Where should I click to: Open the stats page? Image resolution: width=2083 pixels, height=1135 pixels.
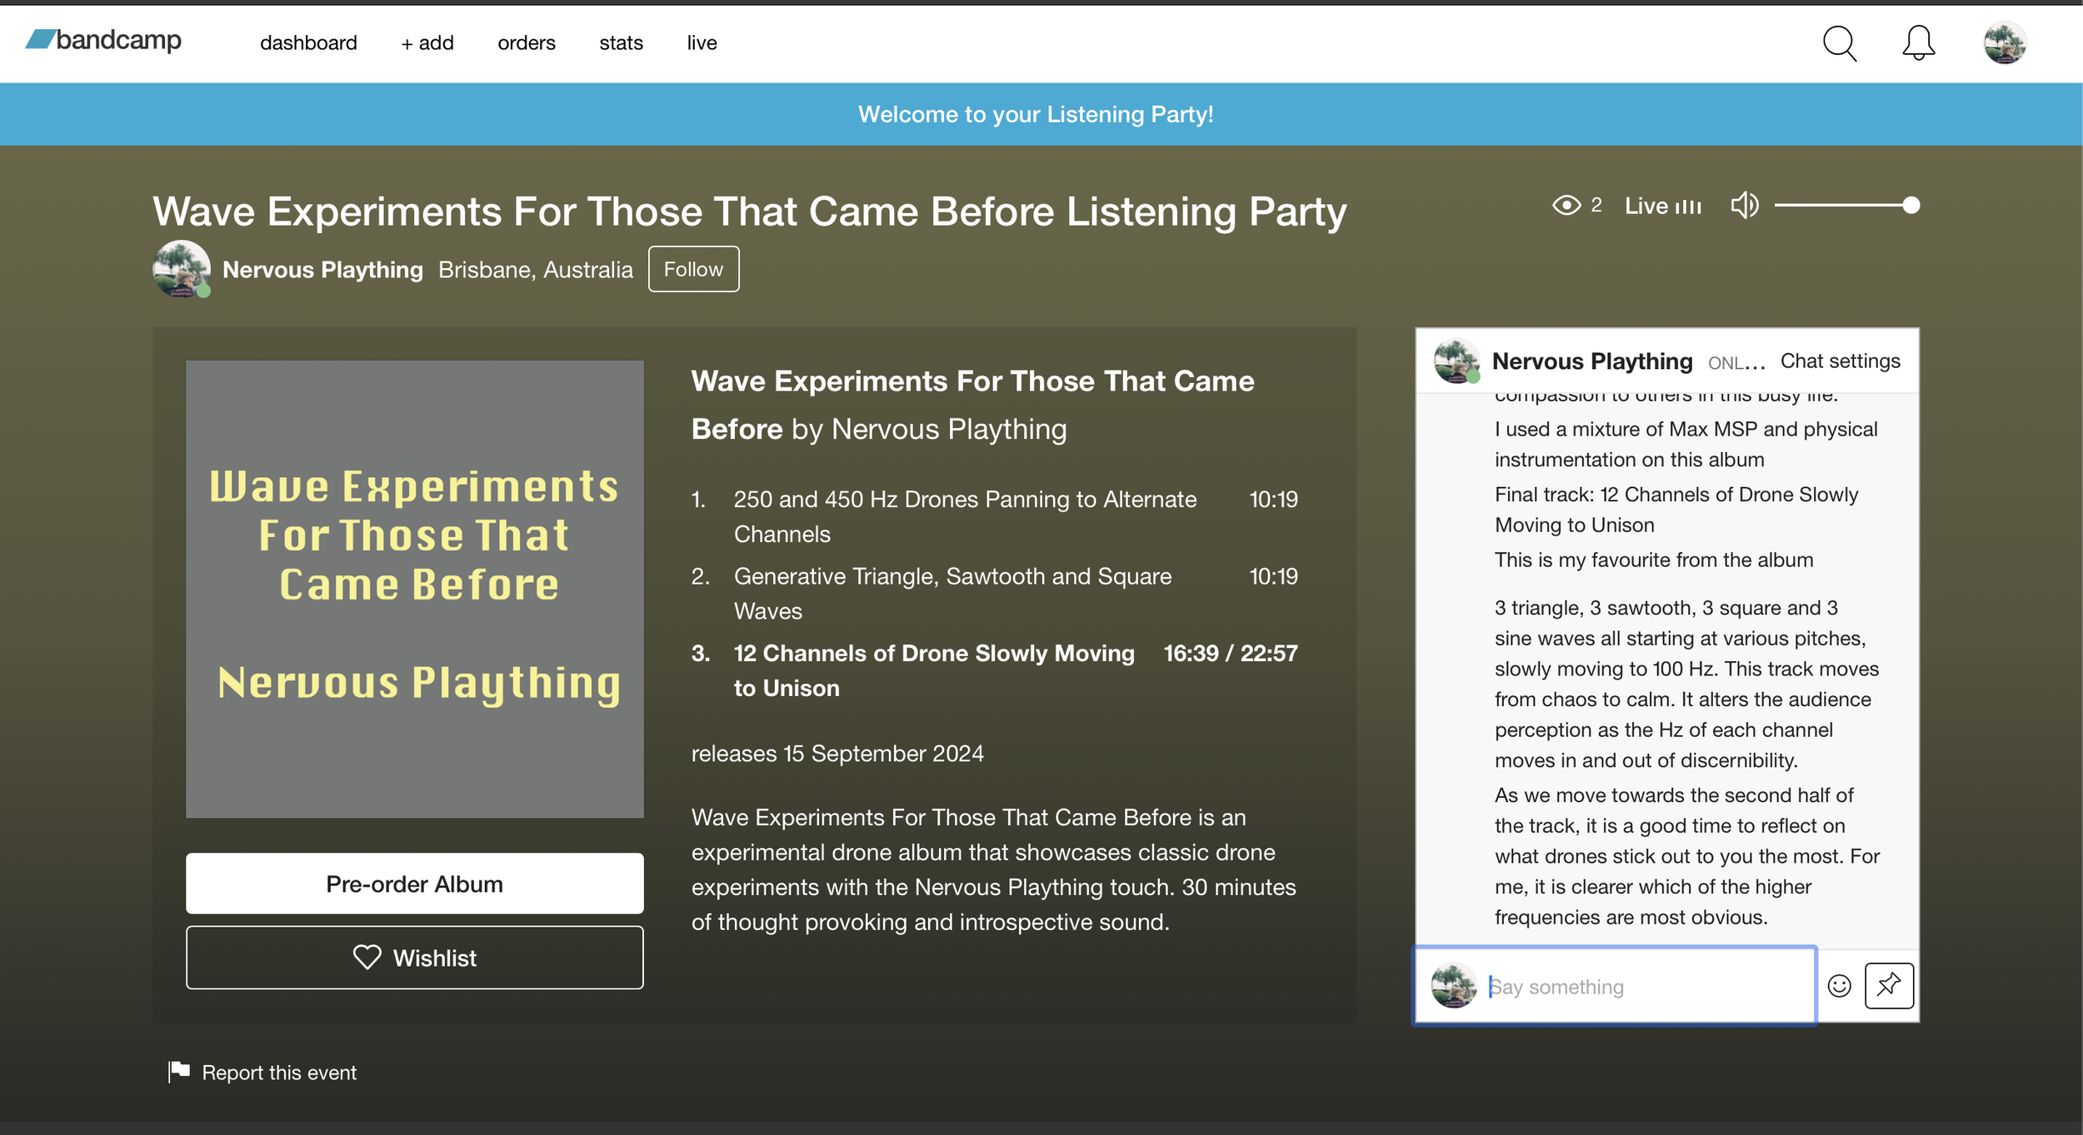(621, 42)
